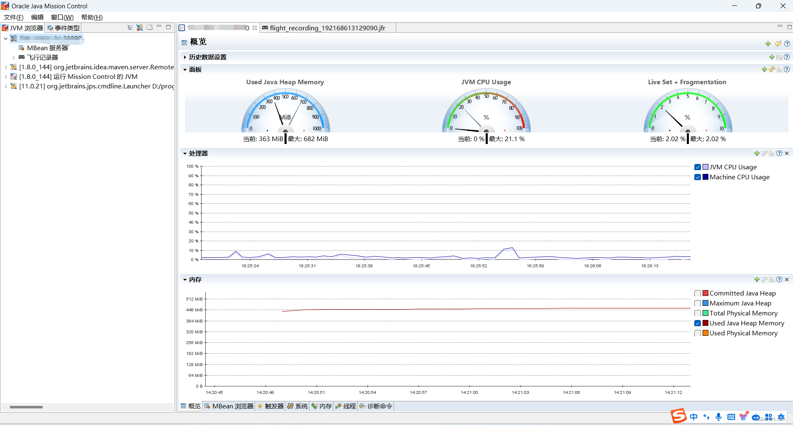
Task: Enable Committed Java Heap series
Action: click(698, 293)
